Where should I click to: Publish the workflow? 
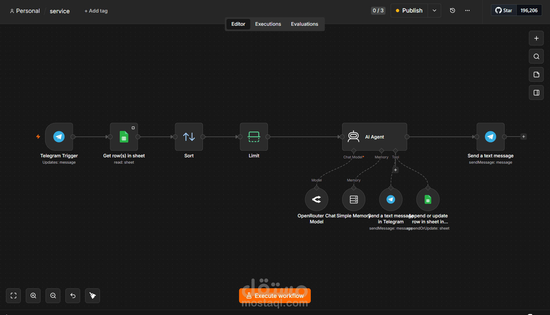409,11
